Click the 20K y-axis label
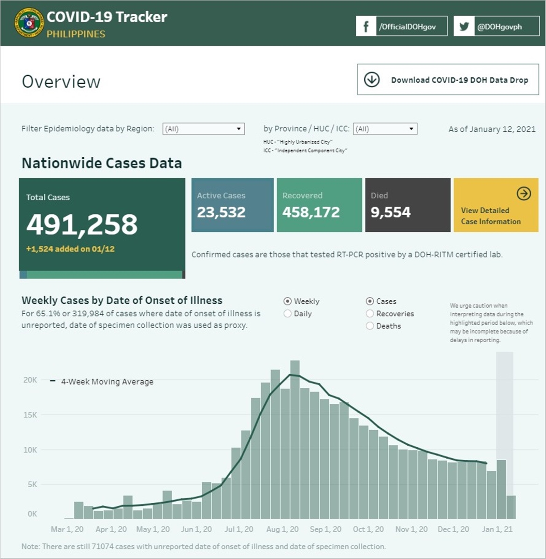Screen dimensions: 546x559 pos(30,380)
